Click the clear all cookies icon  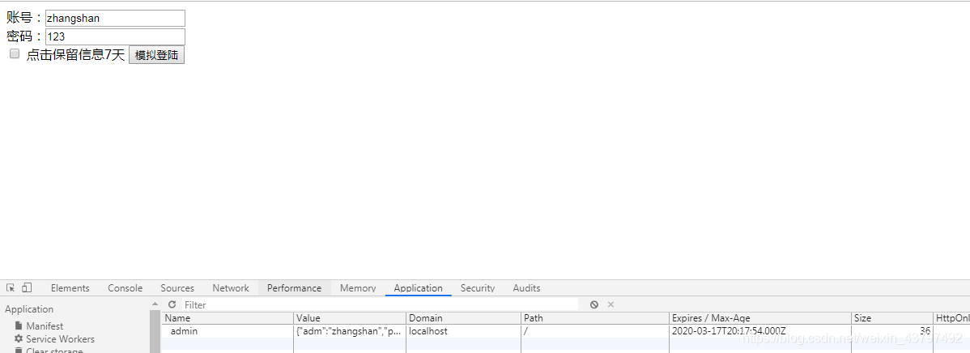click(x=593, y=304)
